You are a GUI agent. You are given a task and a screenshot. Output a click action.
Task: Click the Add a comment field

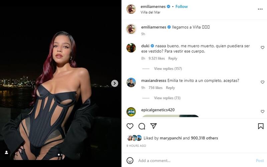(194, 160)
